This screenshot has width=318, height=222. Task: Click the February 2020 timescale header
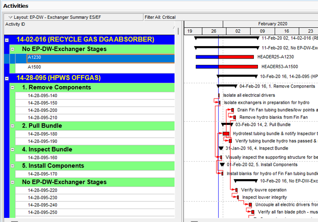[272, 23]
